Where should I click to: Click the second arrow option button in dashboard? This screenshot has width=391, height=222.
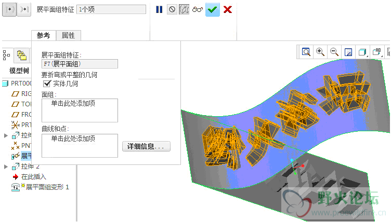24,9
